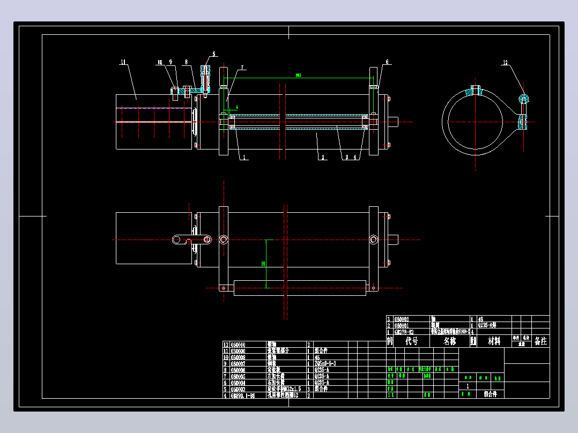Click code 060002 in row 3
This screenshot has width=578, height=433.
[x=402, y=319]
